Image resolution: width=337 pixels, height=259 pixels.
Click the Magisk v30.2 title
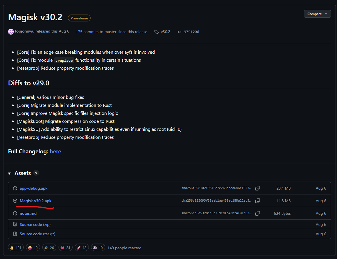point(35,17)
